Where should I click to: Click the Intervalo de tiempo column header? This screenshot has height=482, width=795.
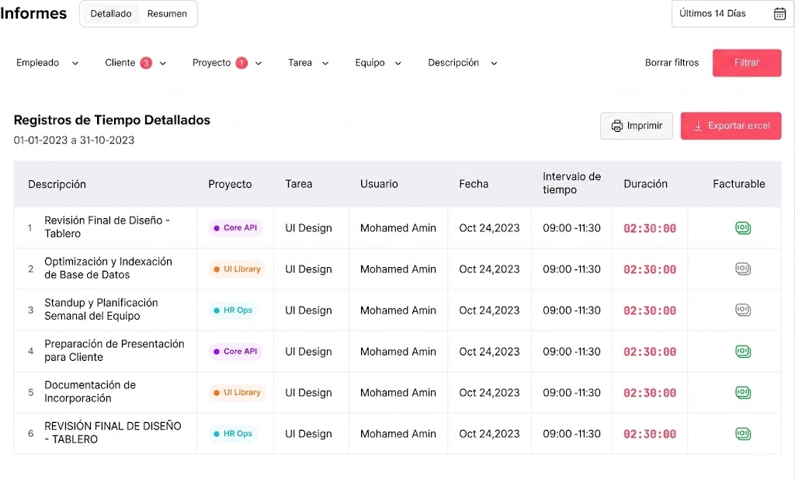click(571, 183)
